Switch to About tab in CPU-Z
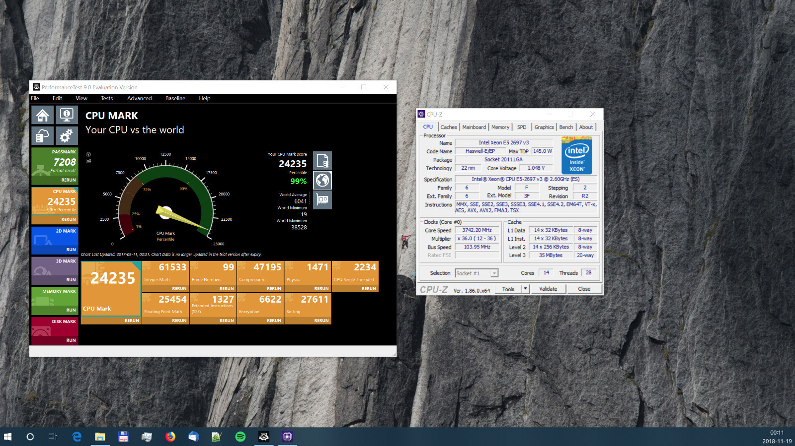The height and width of the screenshot is (446, 795). 586,127
